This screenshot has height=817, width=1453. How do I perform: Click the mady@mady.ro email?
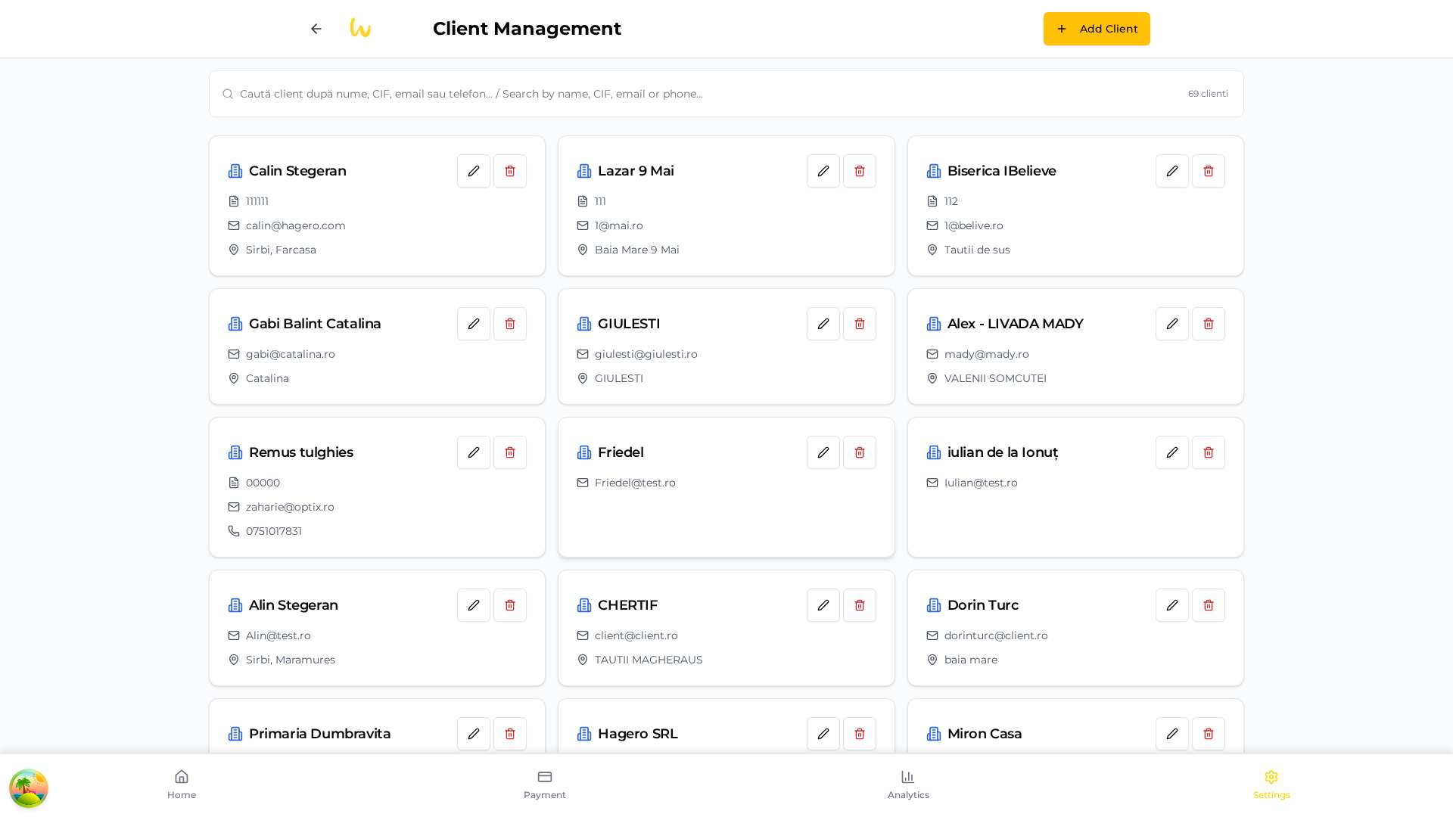tap(987, 354)
